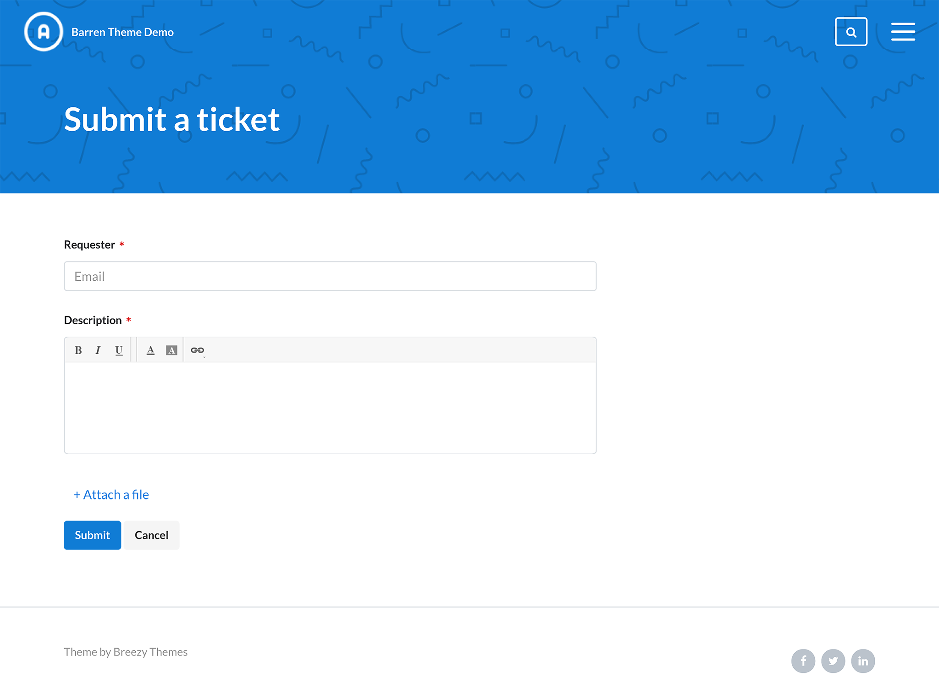The height and width of the screenshot is (699, 939).
Task: Open the Breezy Themes footer link
Action: pos(150,652)
